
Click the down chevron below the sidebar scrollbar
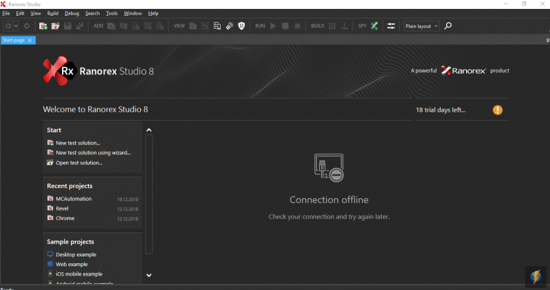148,275
